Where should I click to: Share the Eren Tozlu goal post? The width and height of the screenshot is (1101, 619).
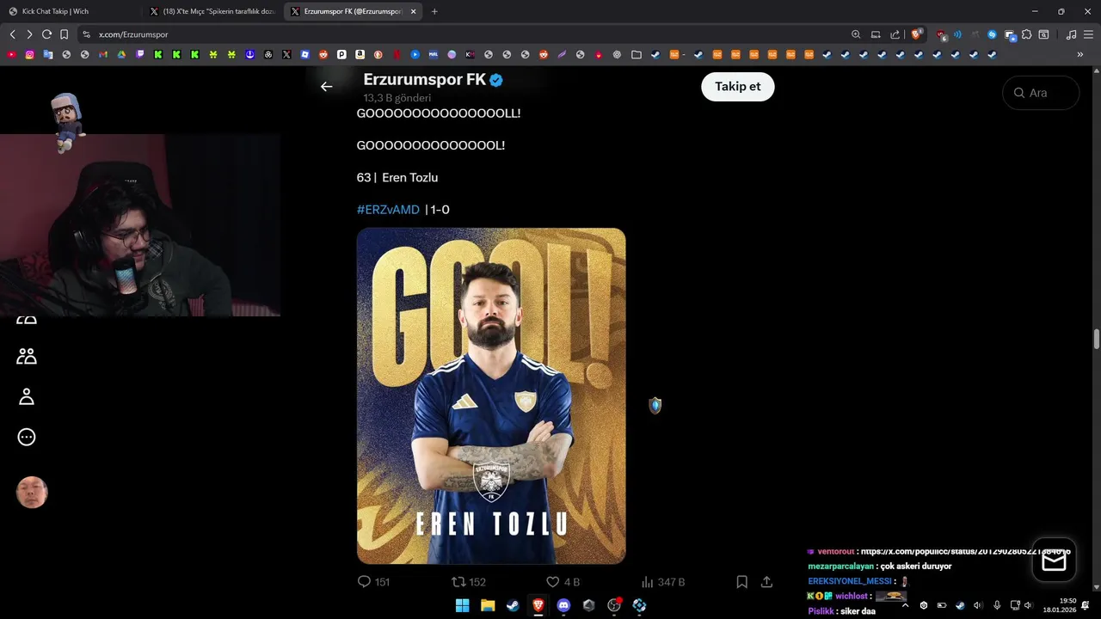tap(766, 582)
